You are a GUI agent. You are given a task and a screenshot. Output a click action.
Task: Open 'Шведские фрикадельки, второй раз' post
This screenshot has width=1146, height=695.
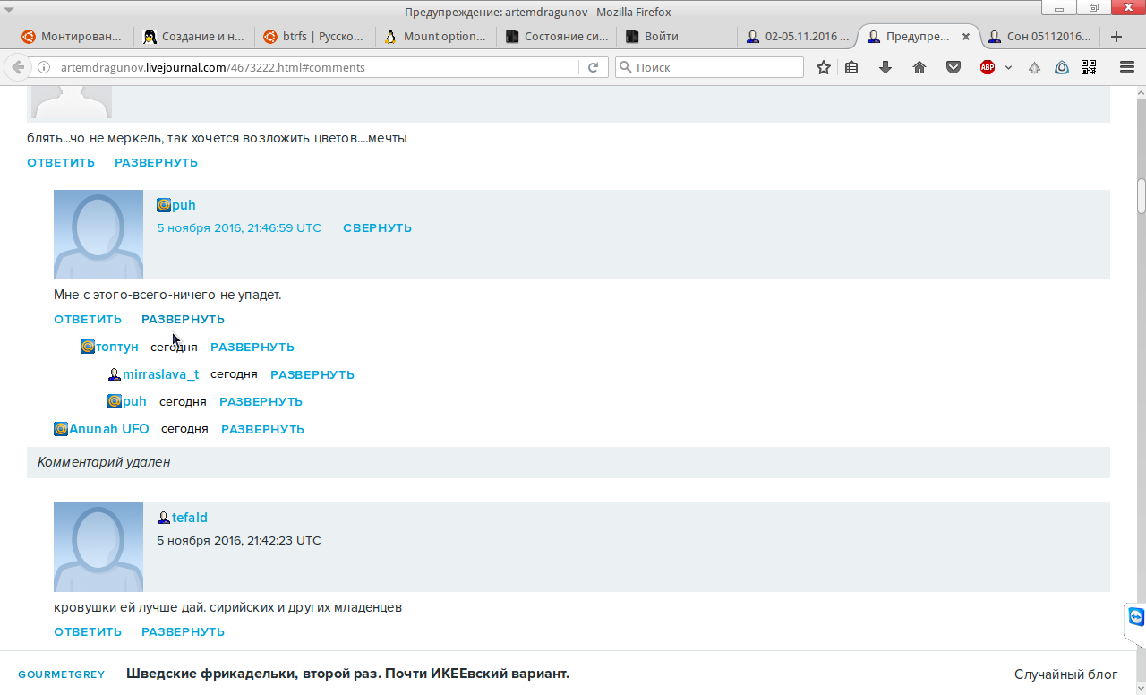click(347, 674)
